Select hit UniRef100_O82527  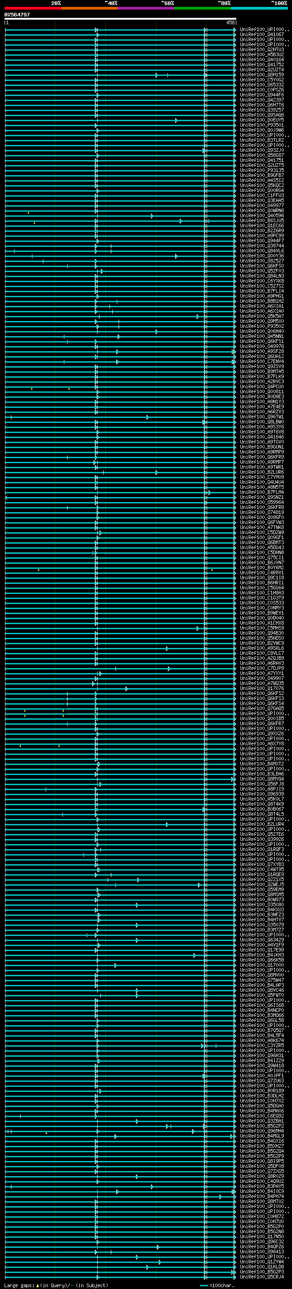[262, 261]
